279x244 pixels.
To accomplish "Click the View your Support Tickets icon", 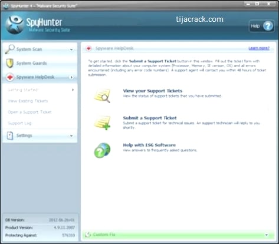I will (x=102, y=95).
